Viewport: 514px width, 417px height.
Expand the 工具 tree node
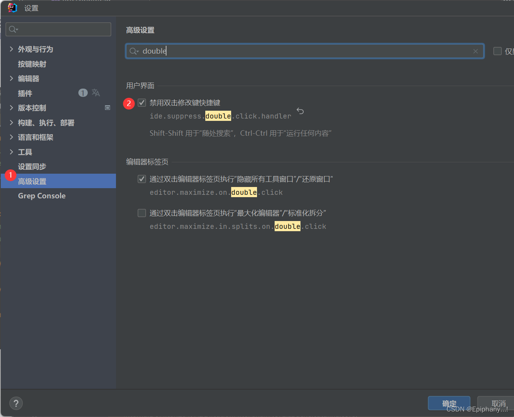click(11, 152)
